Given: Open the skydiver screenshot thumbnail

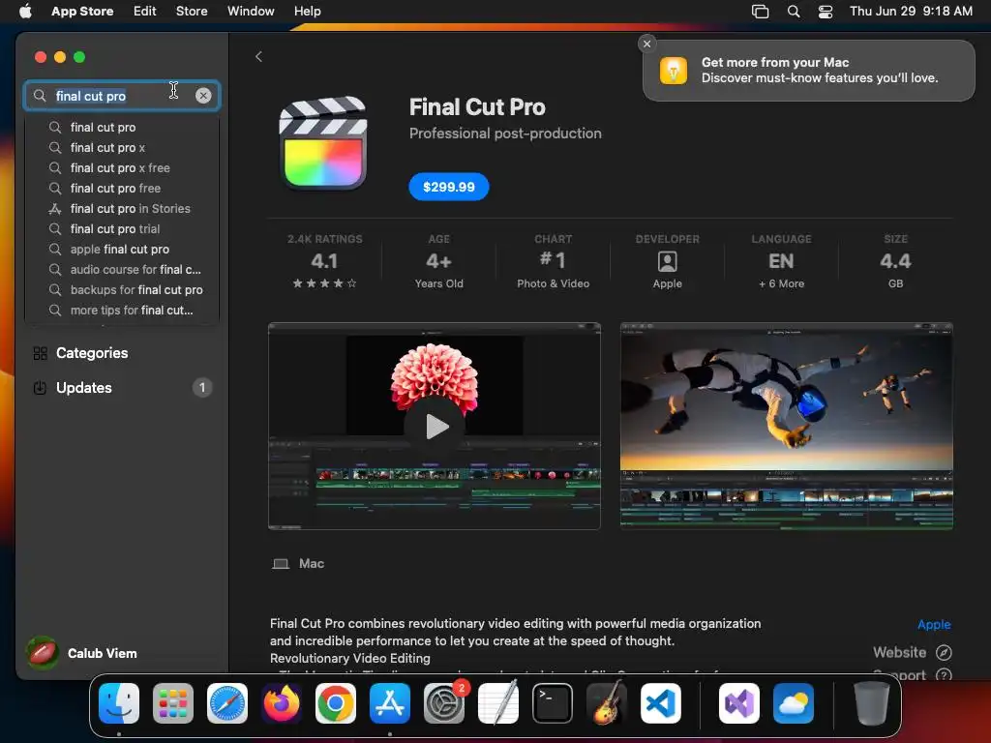Looking at the screenshot, I should (786, 427).
